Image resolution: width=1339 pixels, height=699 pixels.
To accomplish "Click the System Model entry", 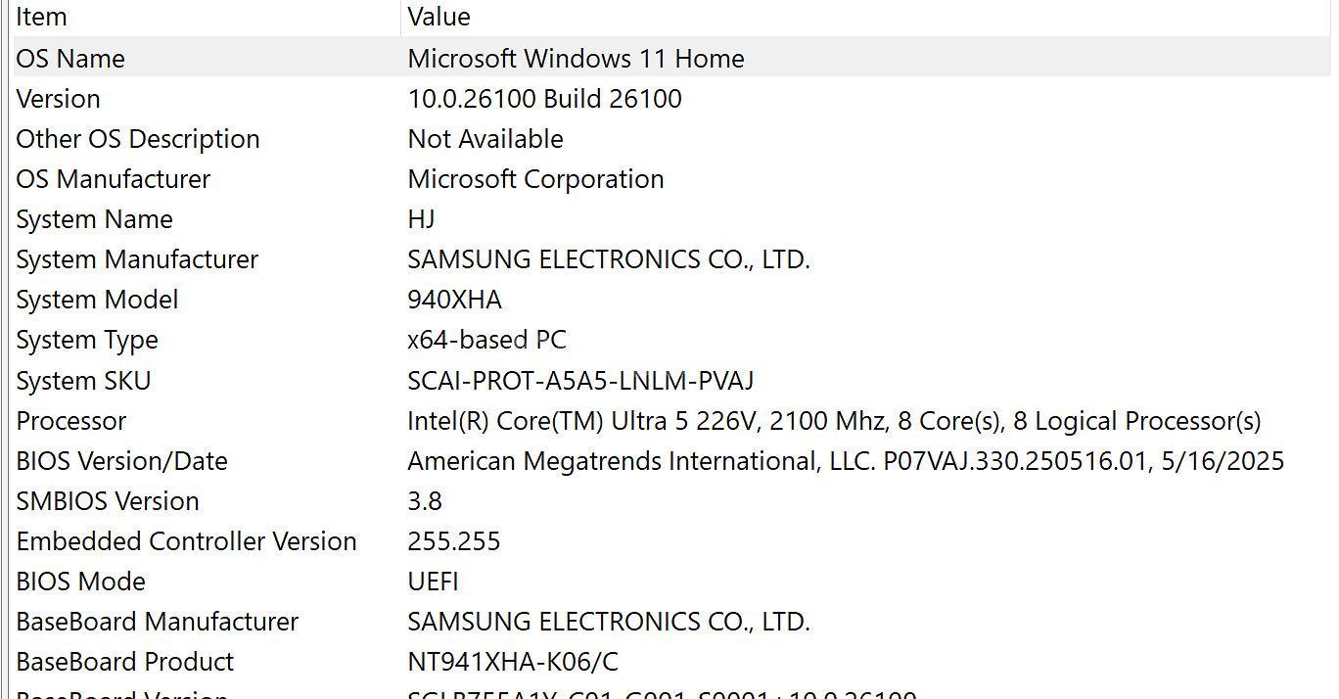I will coord(98,300).
